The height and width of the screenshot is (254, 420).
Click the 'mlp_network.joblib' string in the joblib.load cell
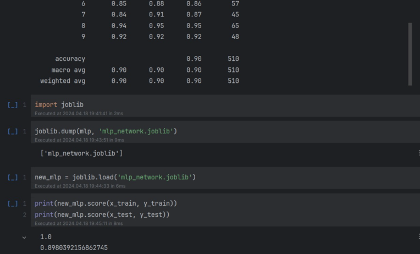click(x=155, y=177)
